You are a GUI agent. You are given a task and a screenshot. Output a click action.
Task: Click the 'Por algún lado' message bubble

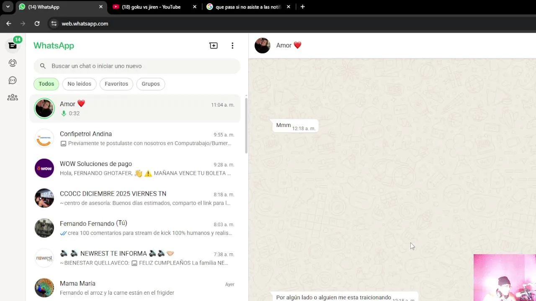344,297
